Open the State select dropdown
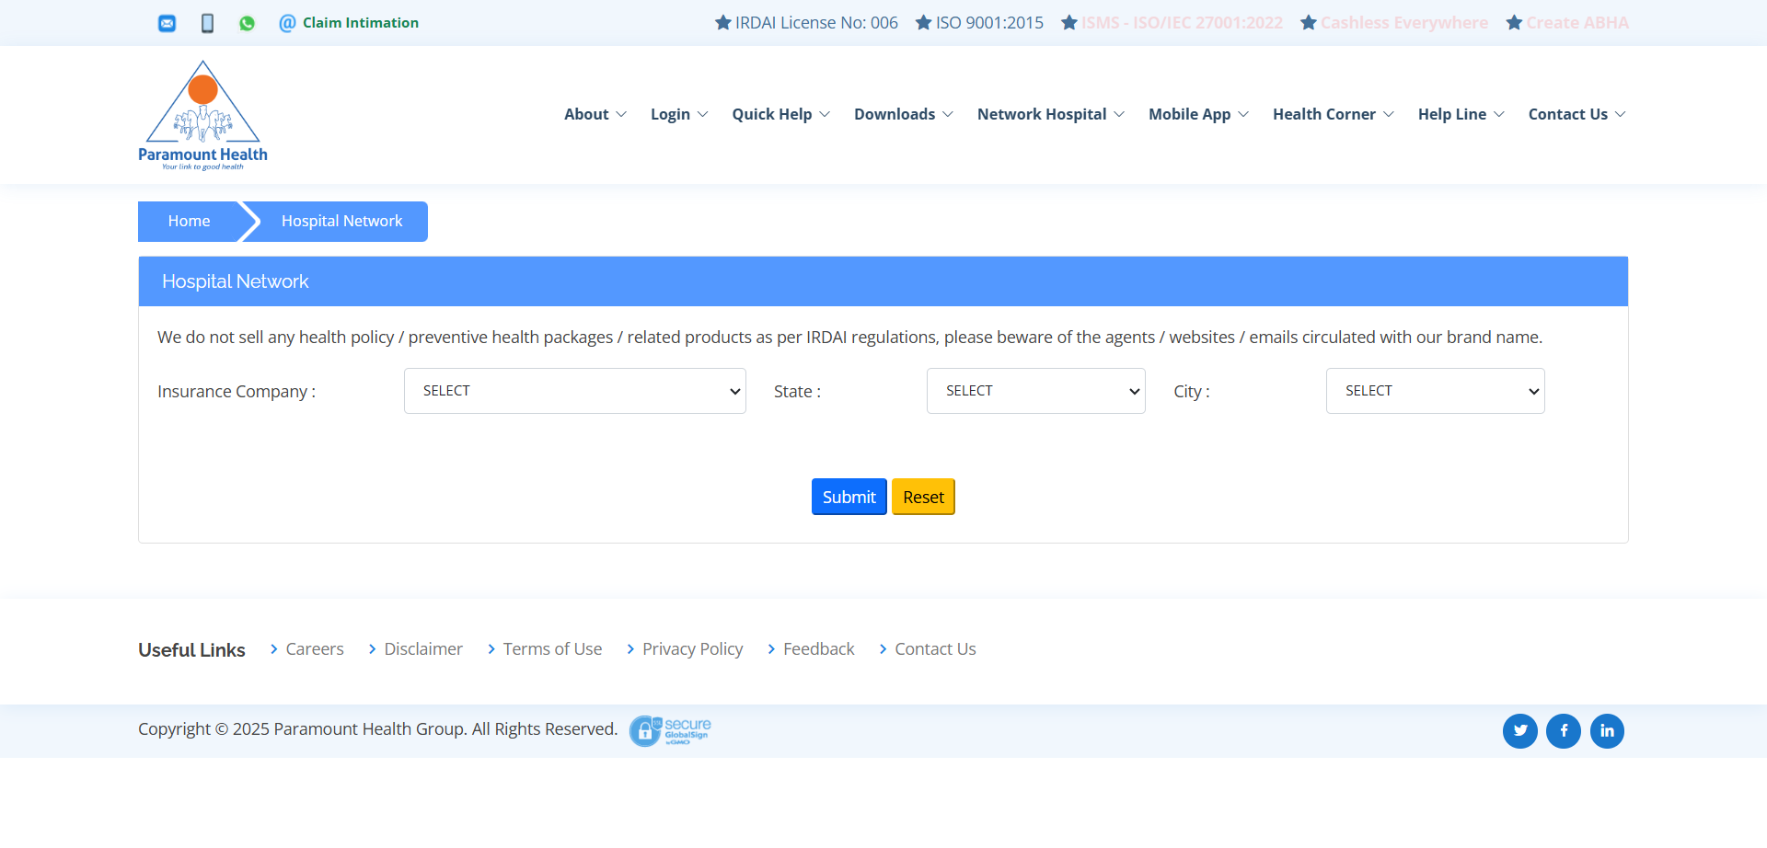Viewport: 1767px width, 848px height. coord(1036,391)
